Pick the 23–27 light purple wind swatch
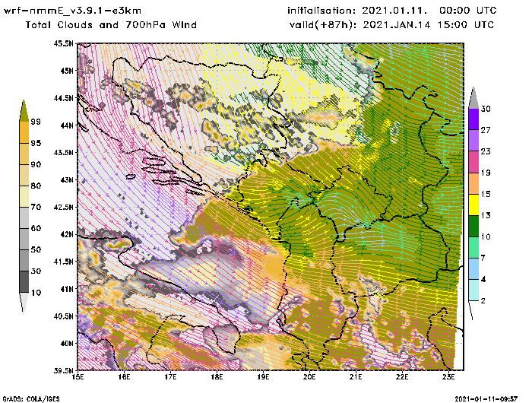 tap(473, 141)
